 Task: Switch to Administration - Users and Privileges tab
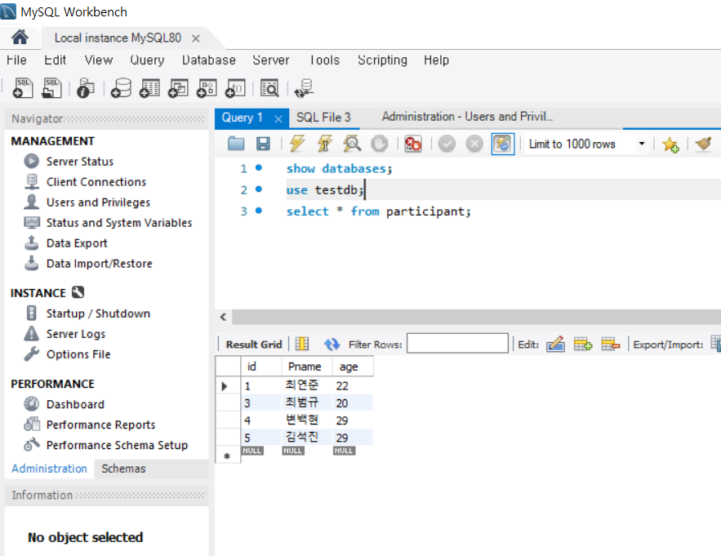(x=467, y=117)
